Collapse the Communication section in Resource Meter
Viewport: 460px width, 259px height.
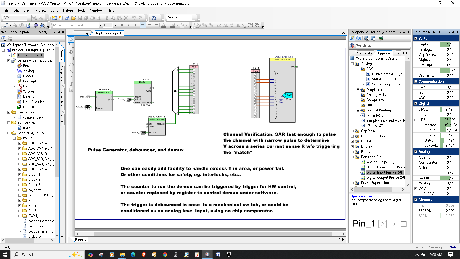tap(415, 81)
